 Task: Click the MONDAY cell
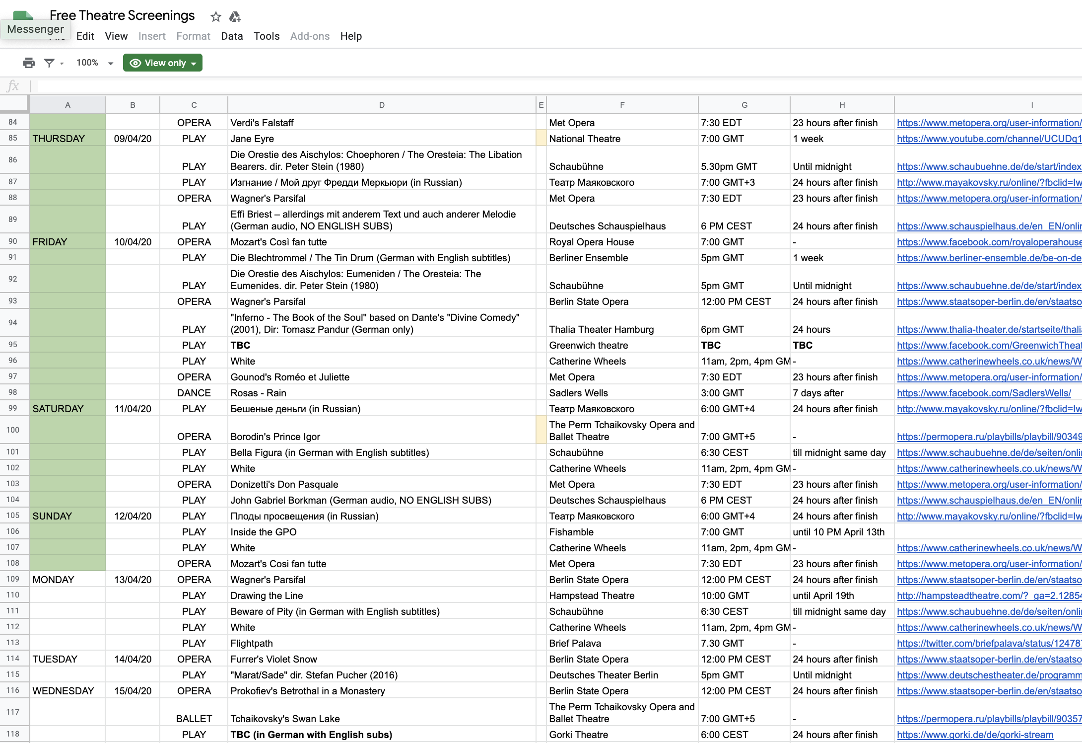click(68, 579)
